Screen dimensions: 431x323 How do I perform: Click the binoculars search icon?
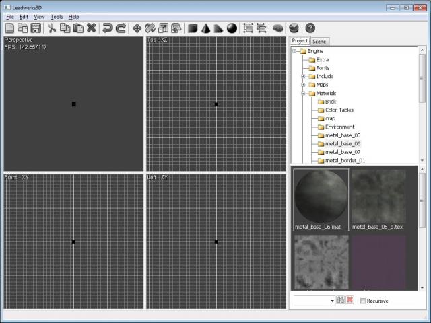tap(341, 300)
